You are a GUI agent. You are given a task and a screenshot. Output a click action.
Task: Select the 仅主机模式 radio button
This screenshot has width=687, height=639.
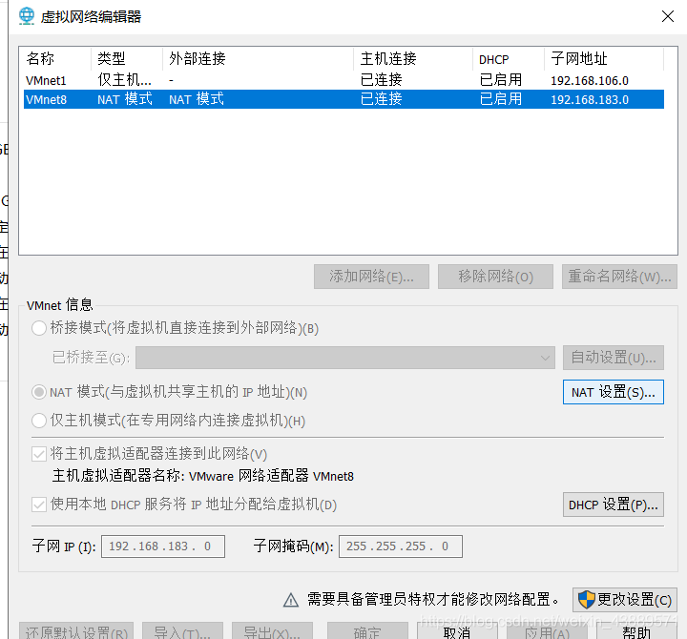click(39, 421)
